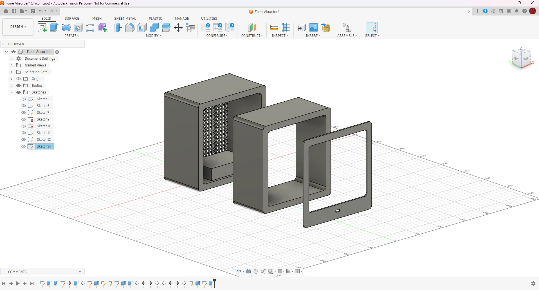Toggle visibility of the Origin folder
Viewport: 539px width, 290px height.
19,79
